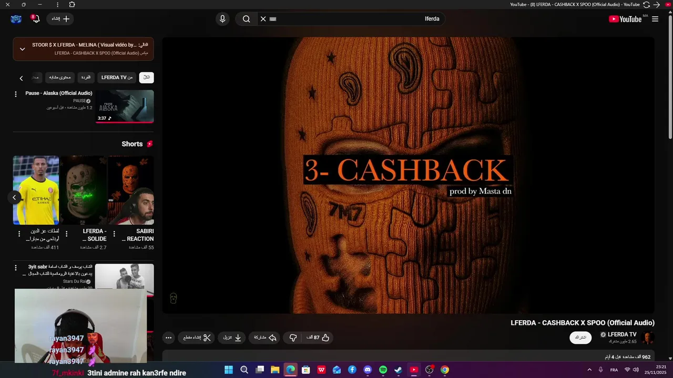The height and width of the screenshot is (378, 673).
Task: Subscribe (اشتراك) to LFERDA TV
Action: [580, 338]
